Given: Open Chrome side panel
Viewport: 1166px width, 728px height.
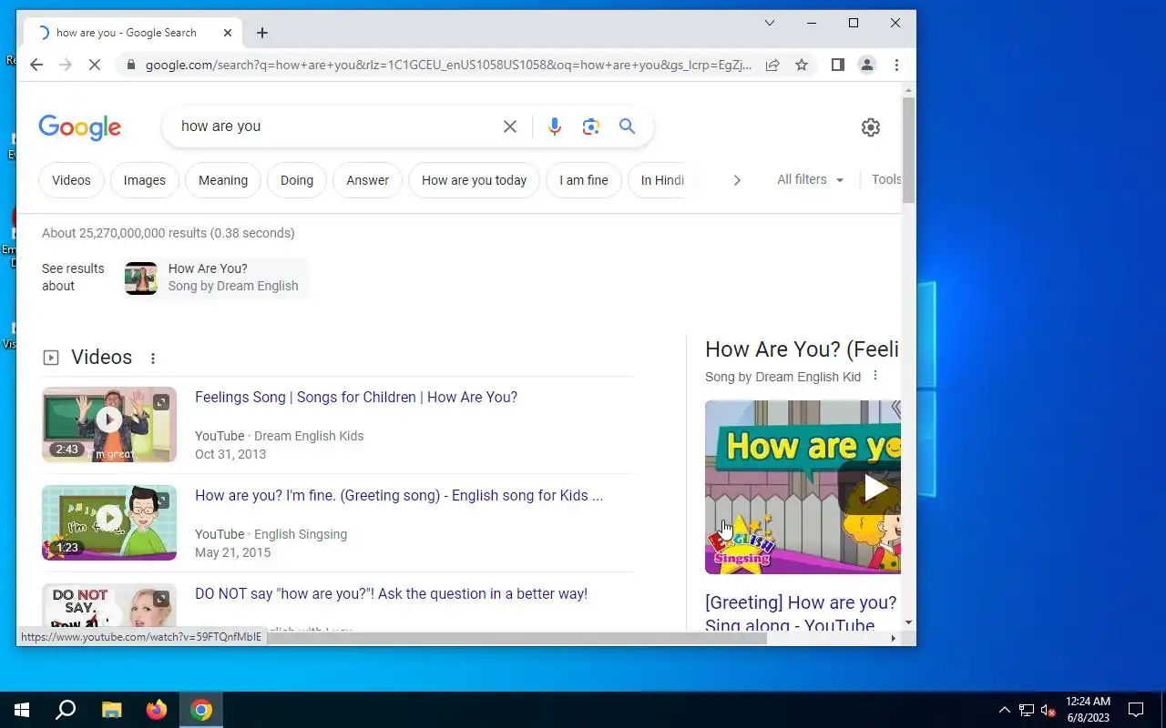Looking at the screenshot, I should click(x=838, y=65).
